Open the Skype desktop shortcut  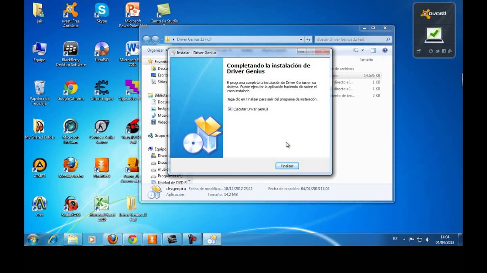click(102, 13)
